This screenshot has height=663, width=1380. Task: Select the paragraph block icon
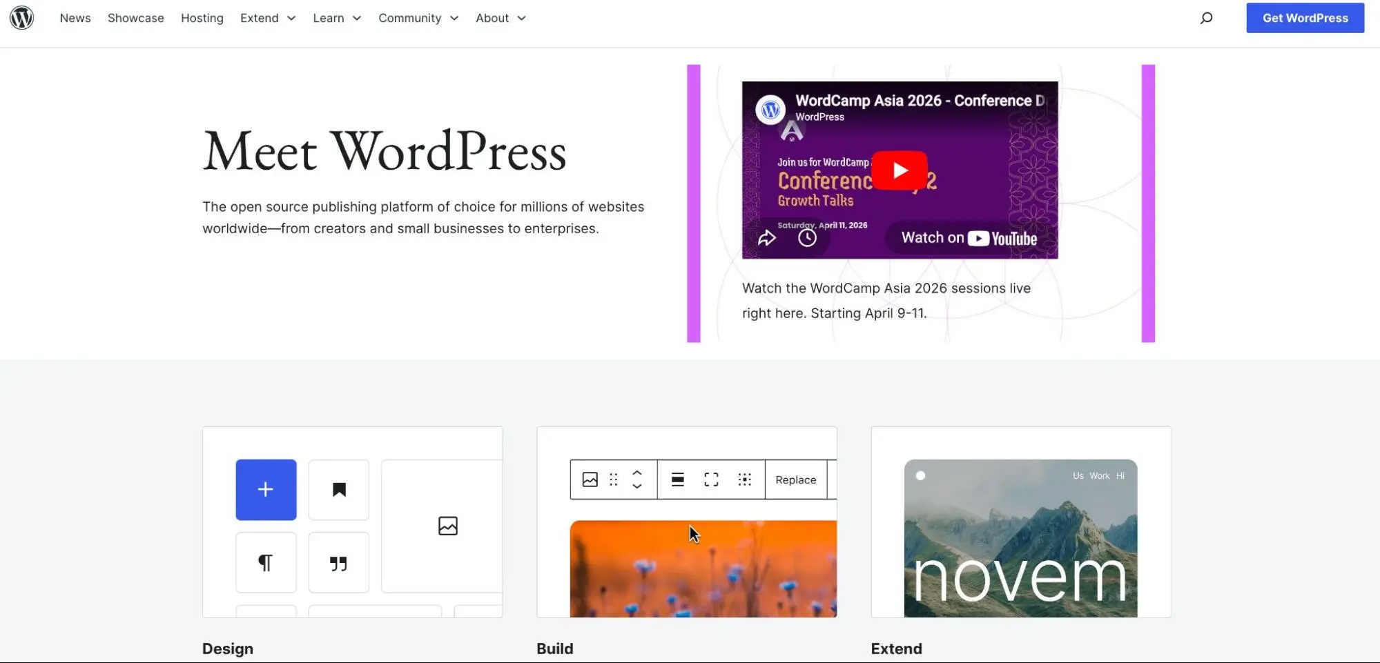266,562
